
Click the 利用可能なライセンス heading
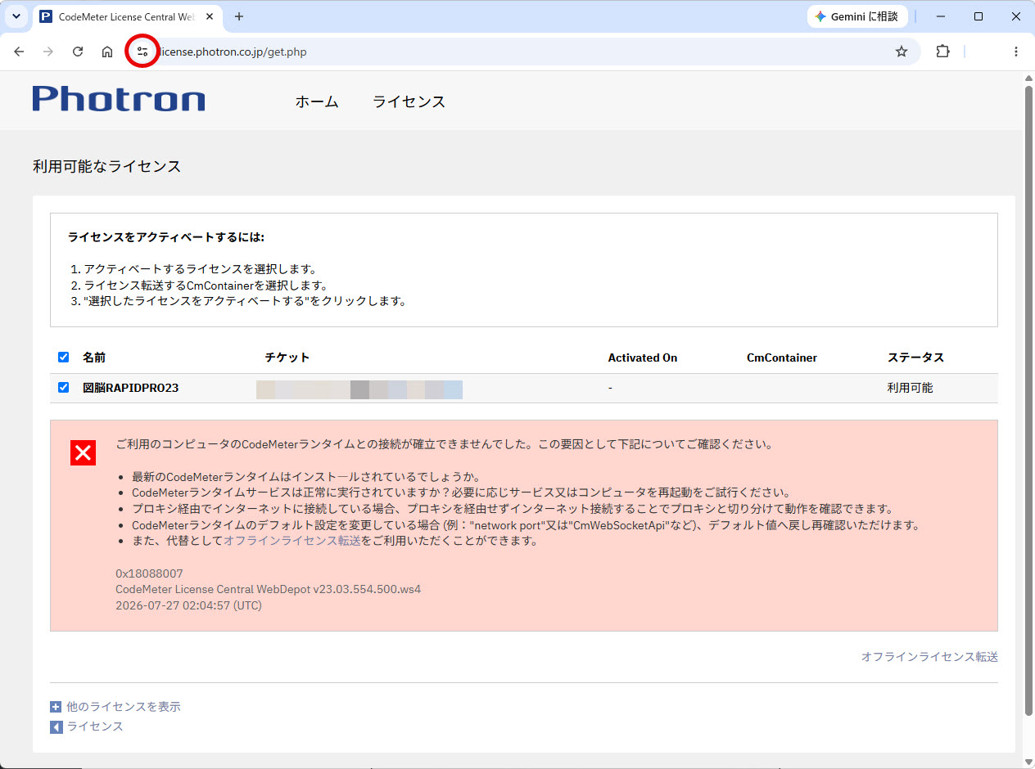(106, 166)
